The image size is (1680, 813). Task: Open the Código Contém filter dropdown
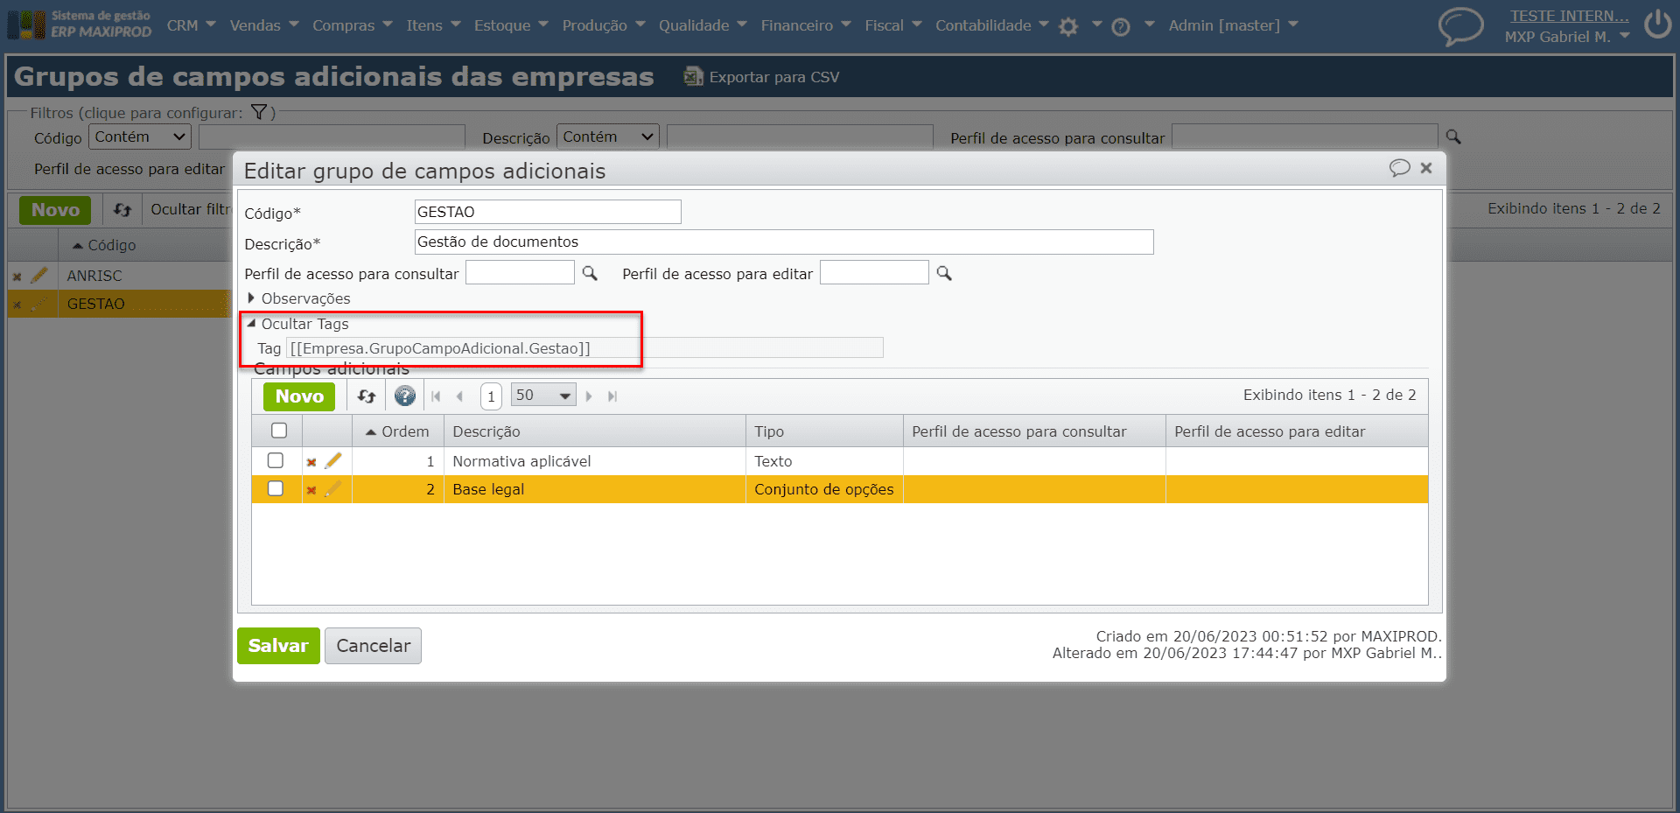(140, 137)
